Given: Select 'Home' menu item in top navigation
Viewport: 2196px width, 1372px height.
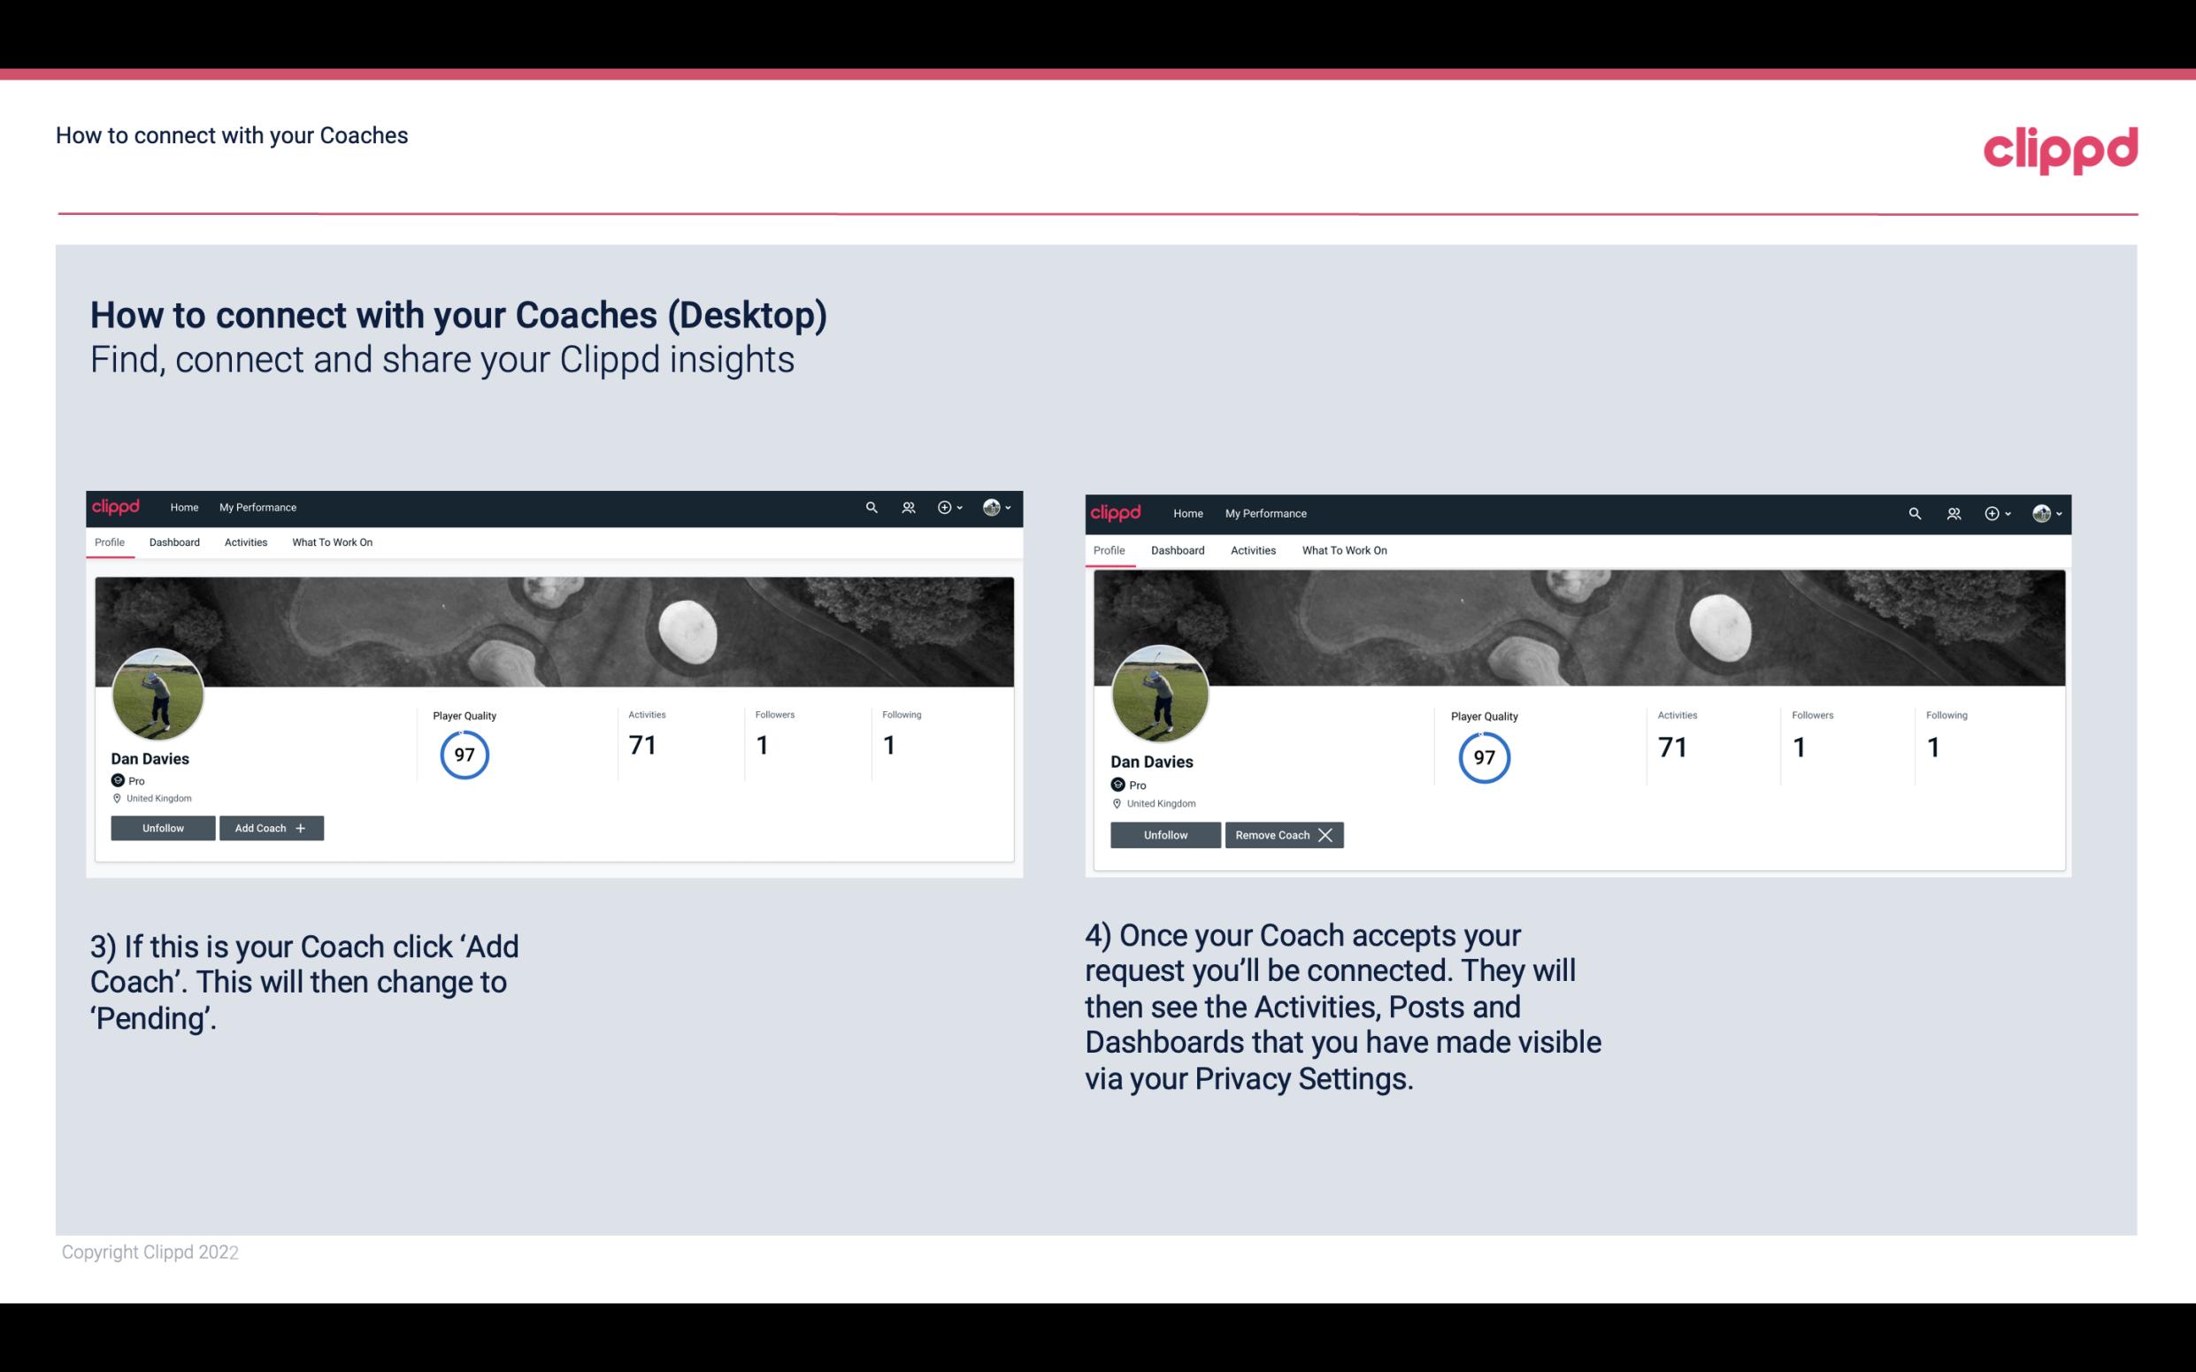Looking at the screenshot, I should click(181, 508).
